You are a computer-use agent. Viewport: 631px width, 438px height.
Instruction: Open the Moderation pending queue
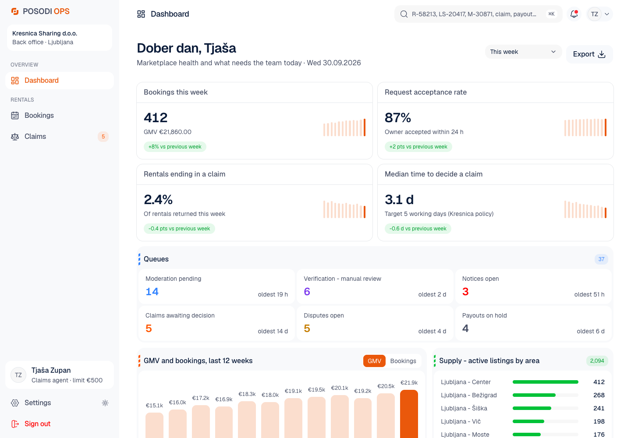[216, 286]
